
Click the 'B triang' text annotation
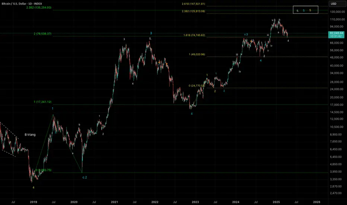[x=30, y=135]
